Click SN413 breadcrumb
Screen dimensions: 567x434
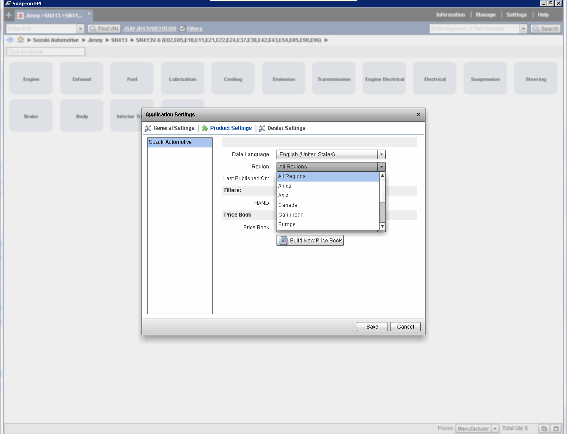119,40
